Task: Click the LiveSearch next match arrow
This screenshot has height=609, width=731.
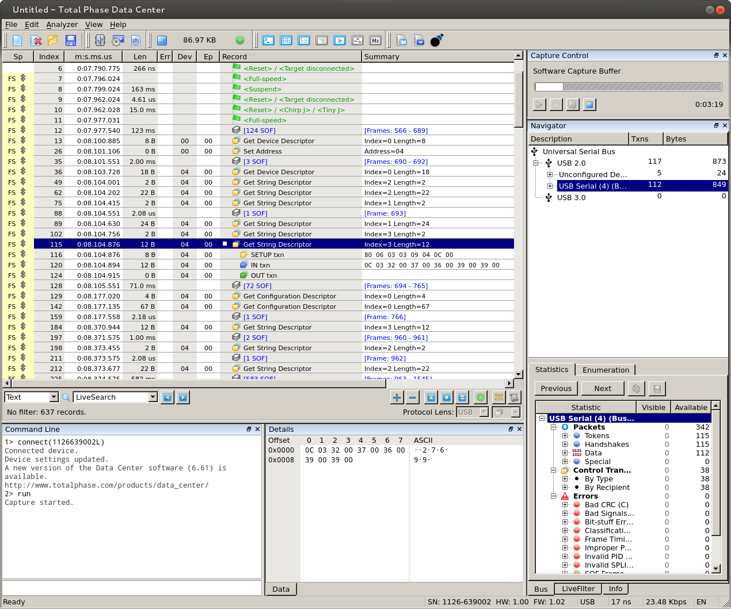Action: click(x=183, y=397)
